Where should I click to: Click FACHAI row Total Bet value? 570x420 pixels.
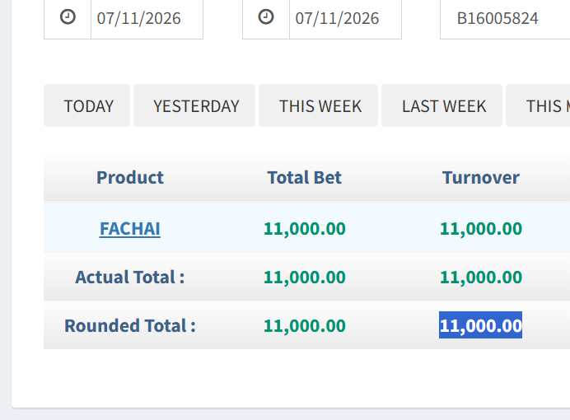pyautogui.click(x=305, y=229)
